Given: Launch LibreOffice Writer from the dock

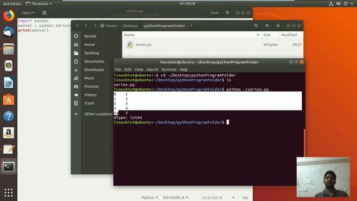Looking at the screenshot, I should [x=8, y=83].
